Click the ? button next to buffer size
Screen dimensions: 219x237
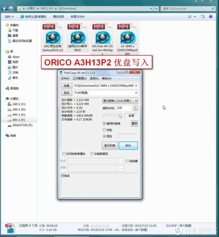[x=135, y=108]
